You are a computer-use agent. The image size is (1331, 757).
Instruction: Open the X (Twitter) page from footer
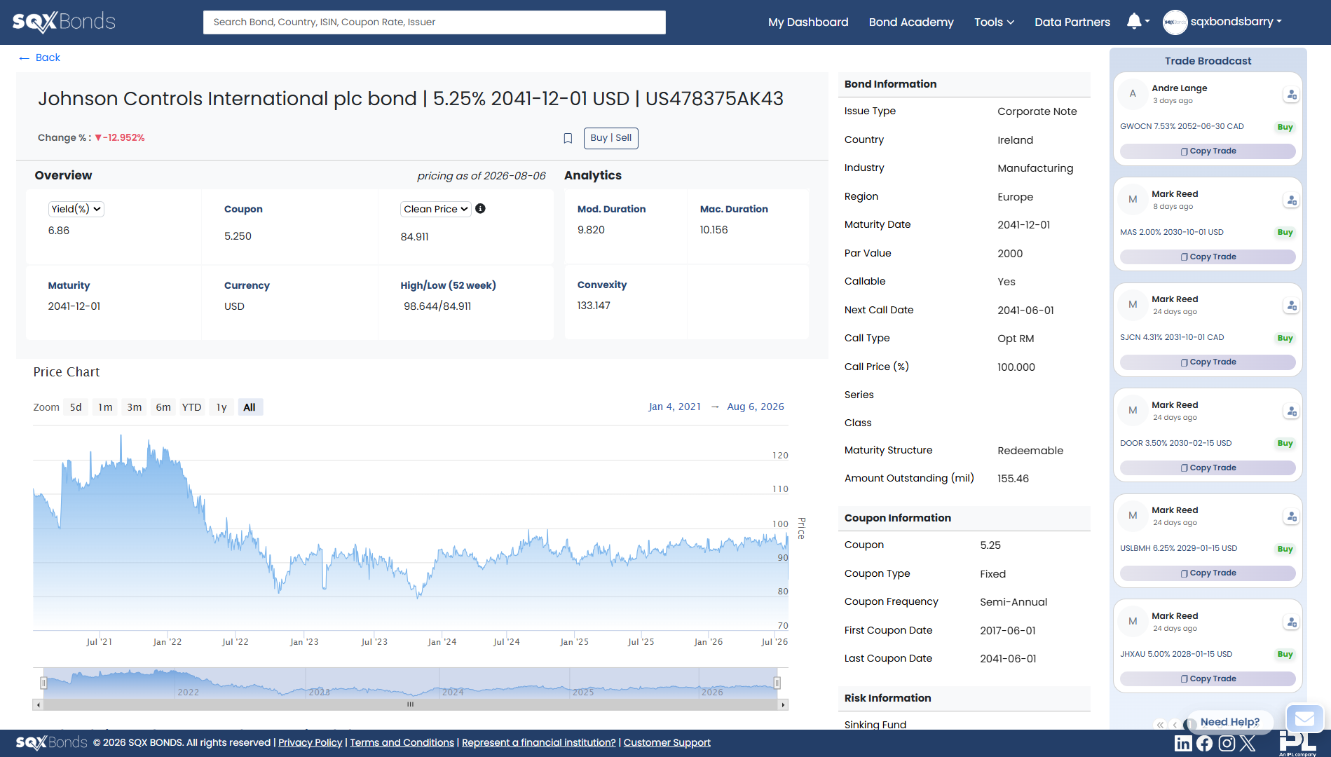[1248, 744]
